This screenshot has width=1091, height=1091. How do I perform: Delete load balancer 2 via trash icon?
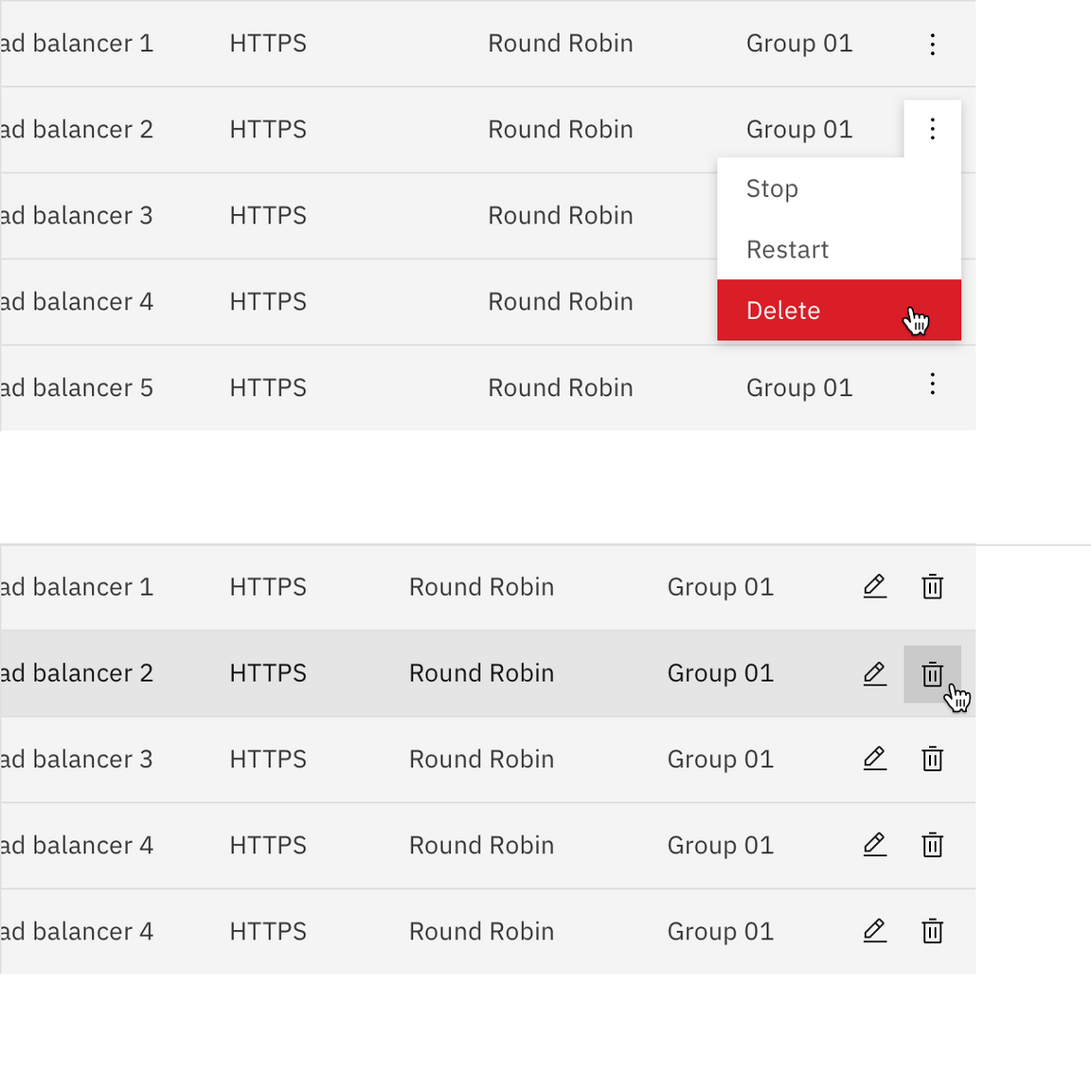(932, 673)
